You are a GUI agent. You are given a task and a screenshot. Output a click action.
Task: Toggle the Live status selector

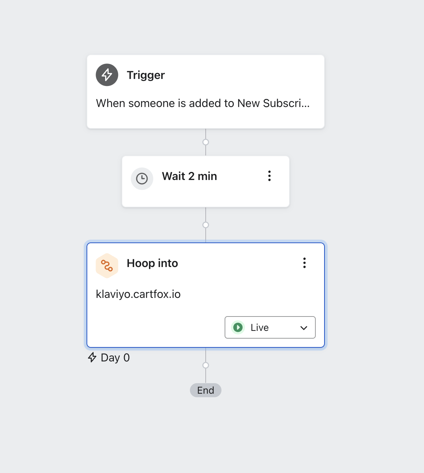[270, 327]
